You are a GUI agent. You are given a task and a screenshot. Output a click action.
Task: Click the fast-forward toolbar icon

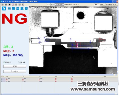(x=20, y=5)
